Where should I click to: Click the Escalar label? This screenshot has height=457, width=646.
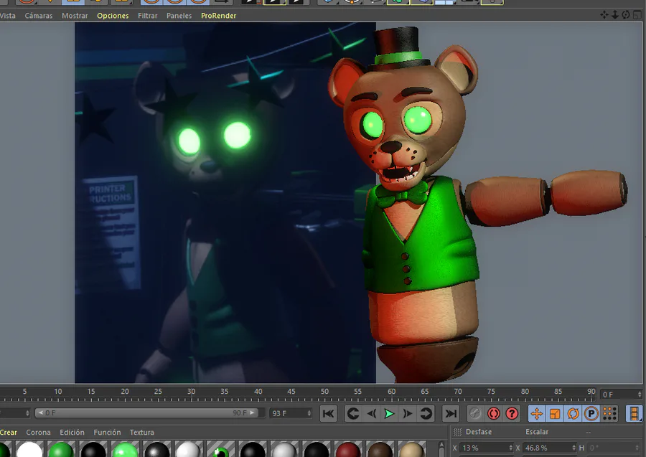pyautogui.click(x=537, y=432)
